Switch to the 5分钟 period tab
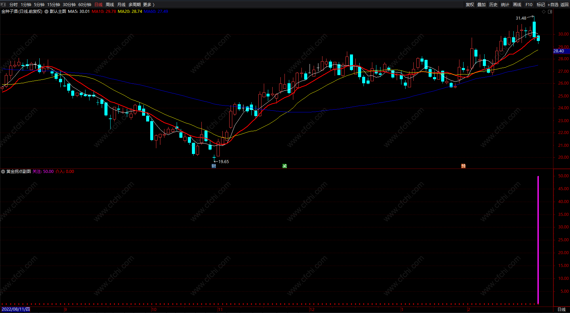 [x=39, y=4]
